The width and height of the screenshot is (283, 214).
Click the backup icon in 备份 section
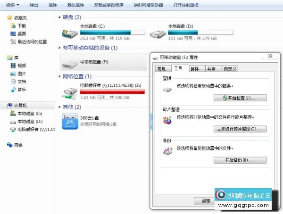pos(168,151)
